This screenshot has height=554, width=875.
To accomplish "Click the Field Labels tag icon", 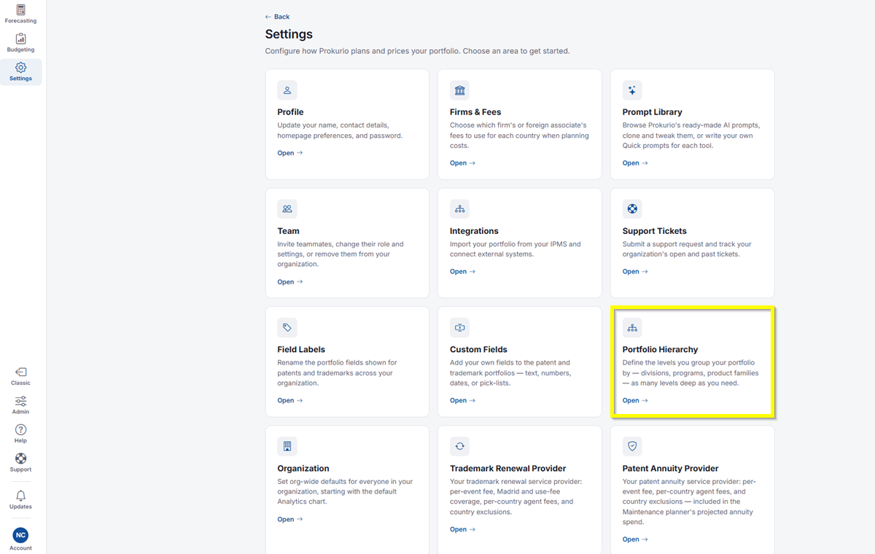I will coord(287,328).
